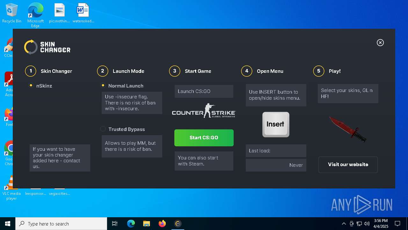Select Trusted Bypass launch mode
The image size is (408, 230).
coord(103,129)
